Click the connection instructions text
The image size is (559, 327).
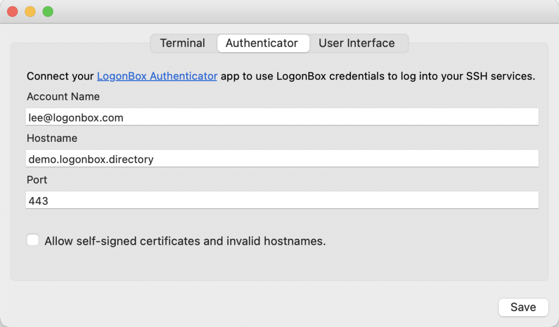(281, 76)
